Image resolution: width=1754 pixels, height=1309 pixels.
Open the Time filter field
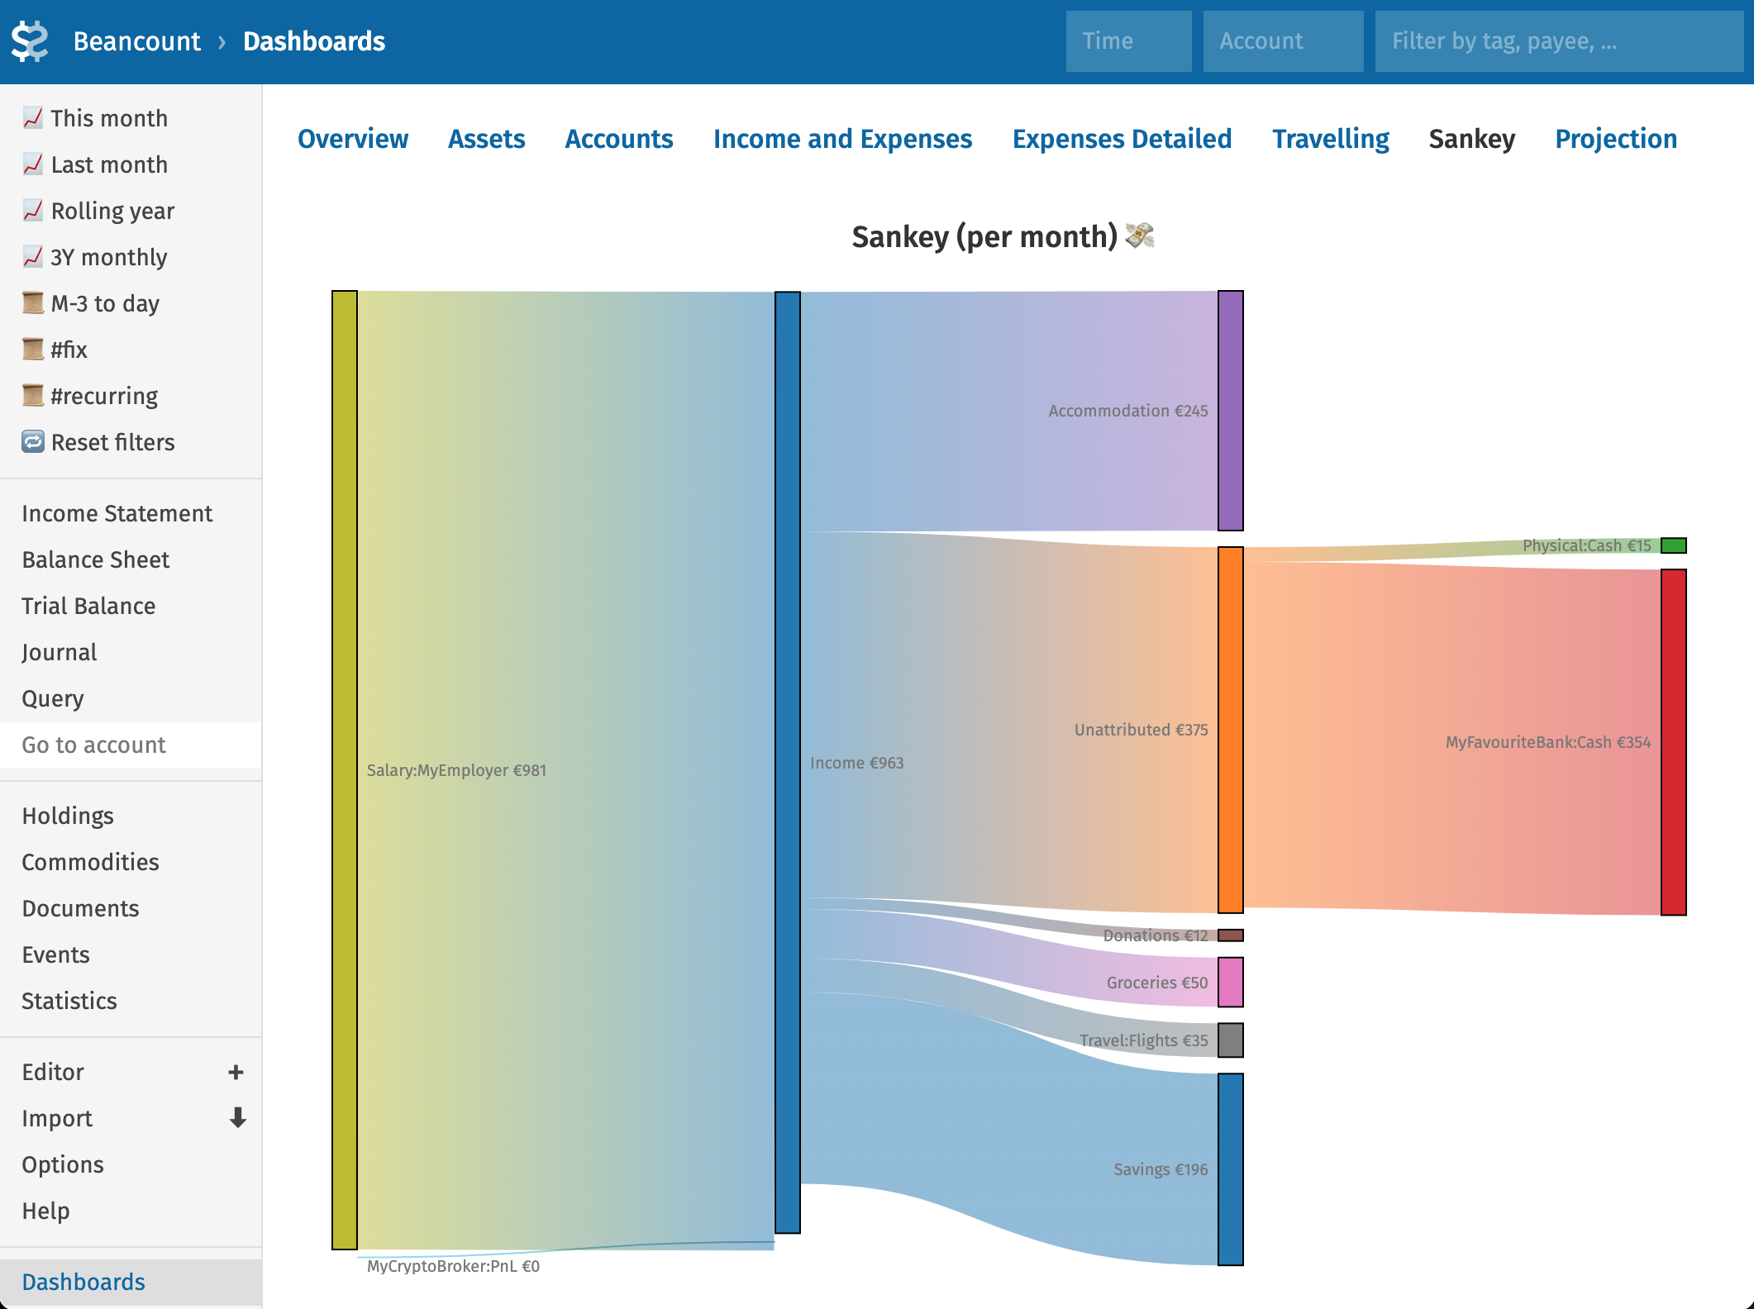(1128, 41)
